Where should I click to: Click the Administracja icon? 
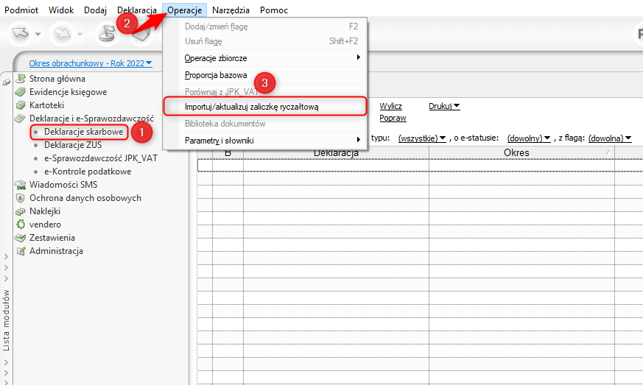pyautogui.click(x=21, y=251)
